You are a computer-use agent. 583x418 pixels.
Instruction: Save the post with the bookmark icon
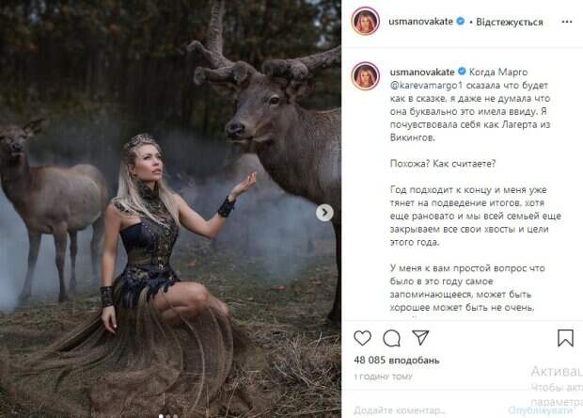[565, 338]
